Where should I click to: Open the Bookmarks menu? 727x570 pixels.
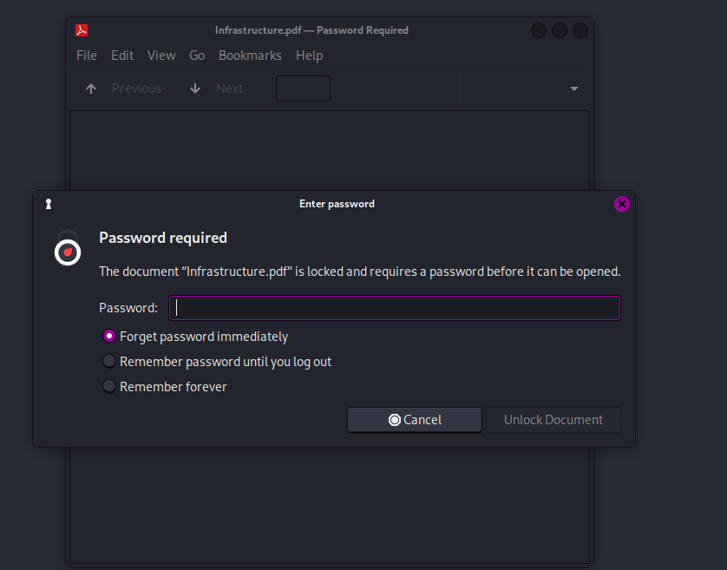pos(250,56)
